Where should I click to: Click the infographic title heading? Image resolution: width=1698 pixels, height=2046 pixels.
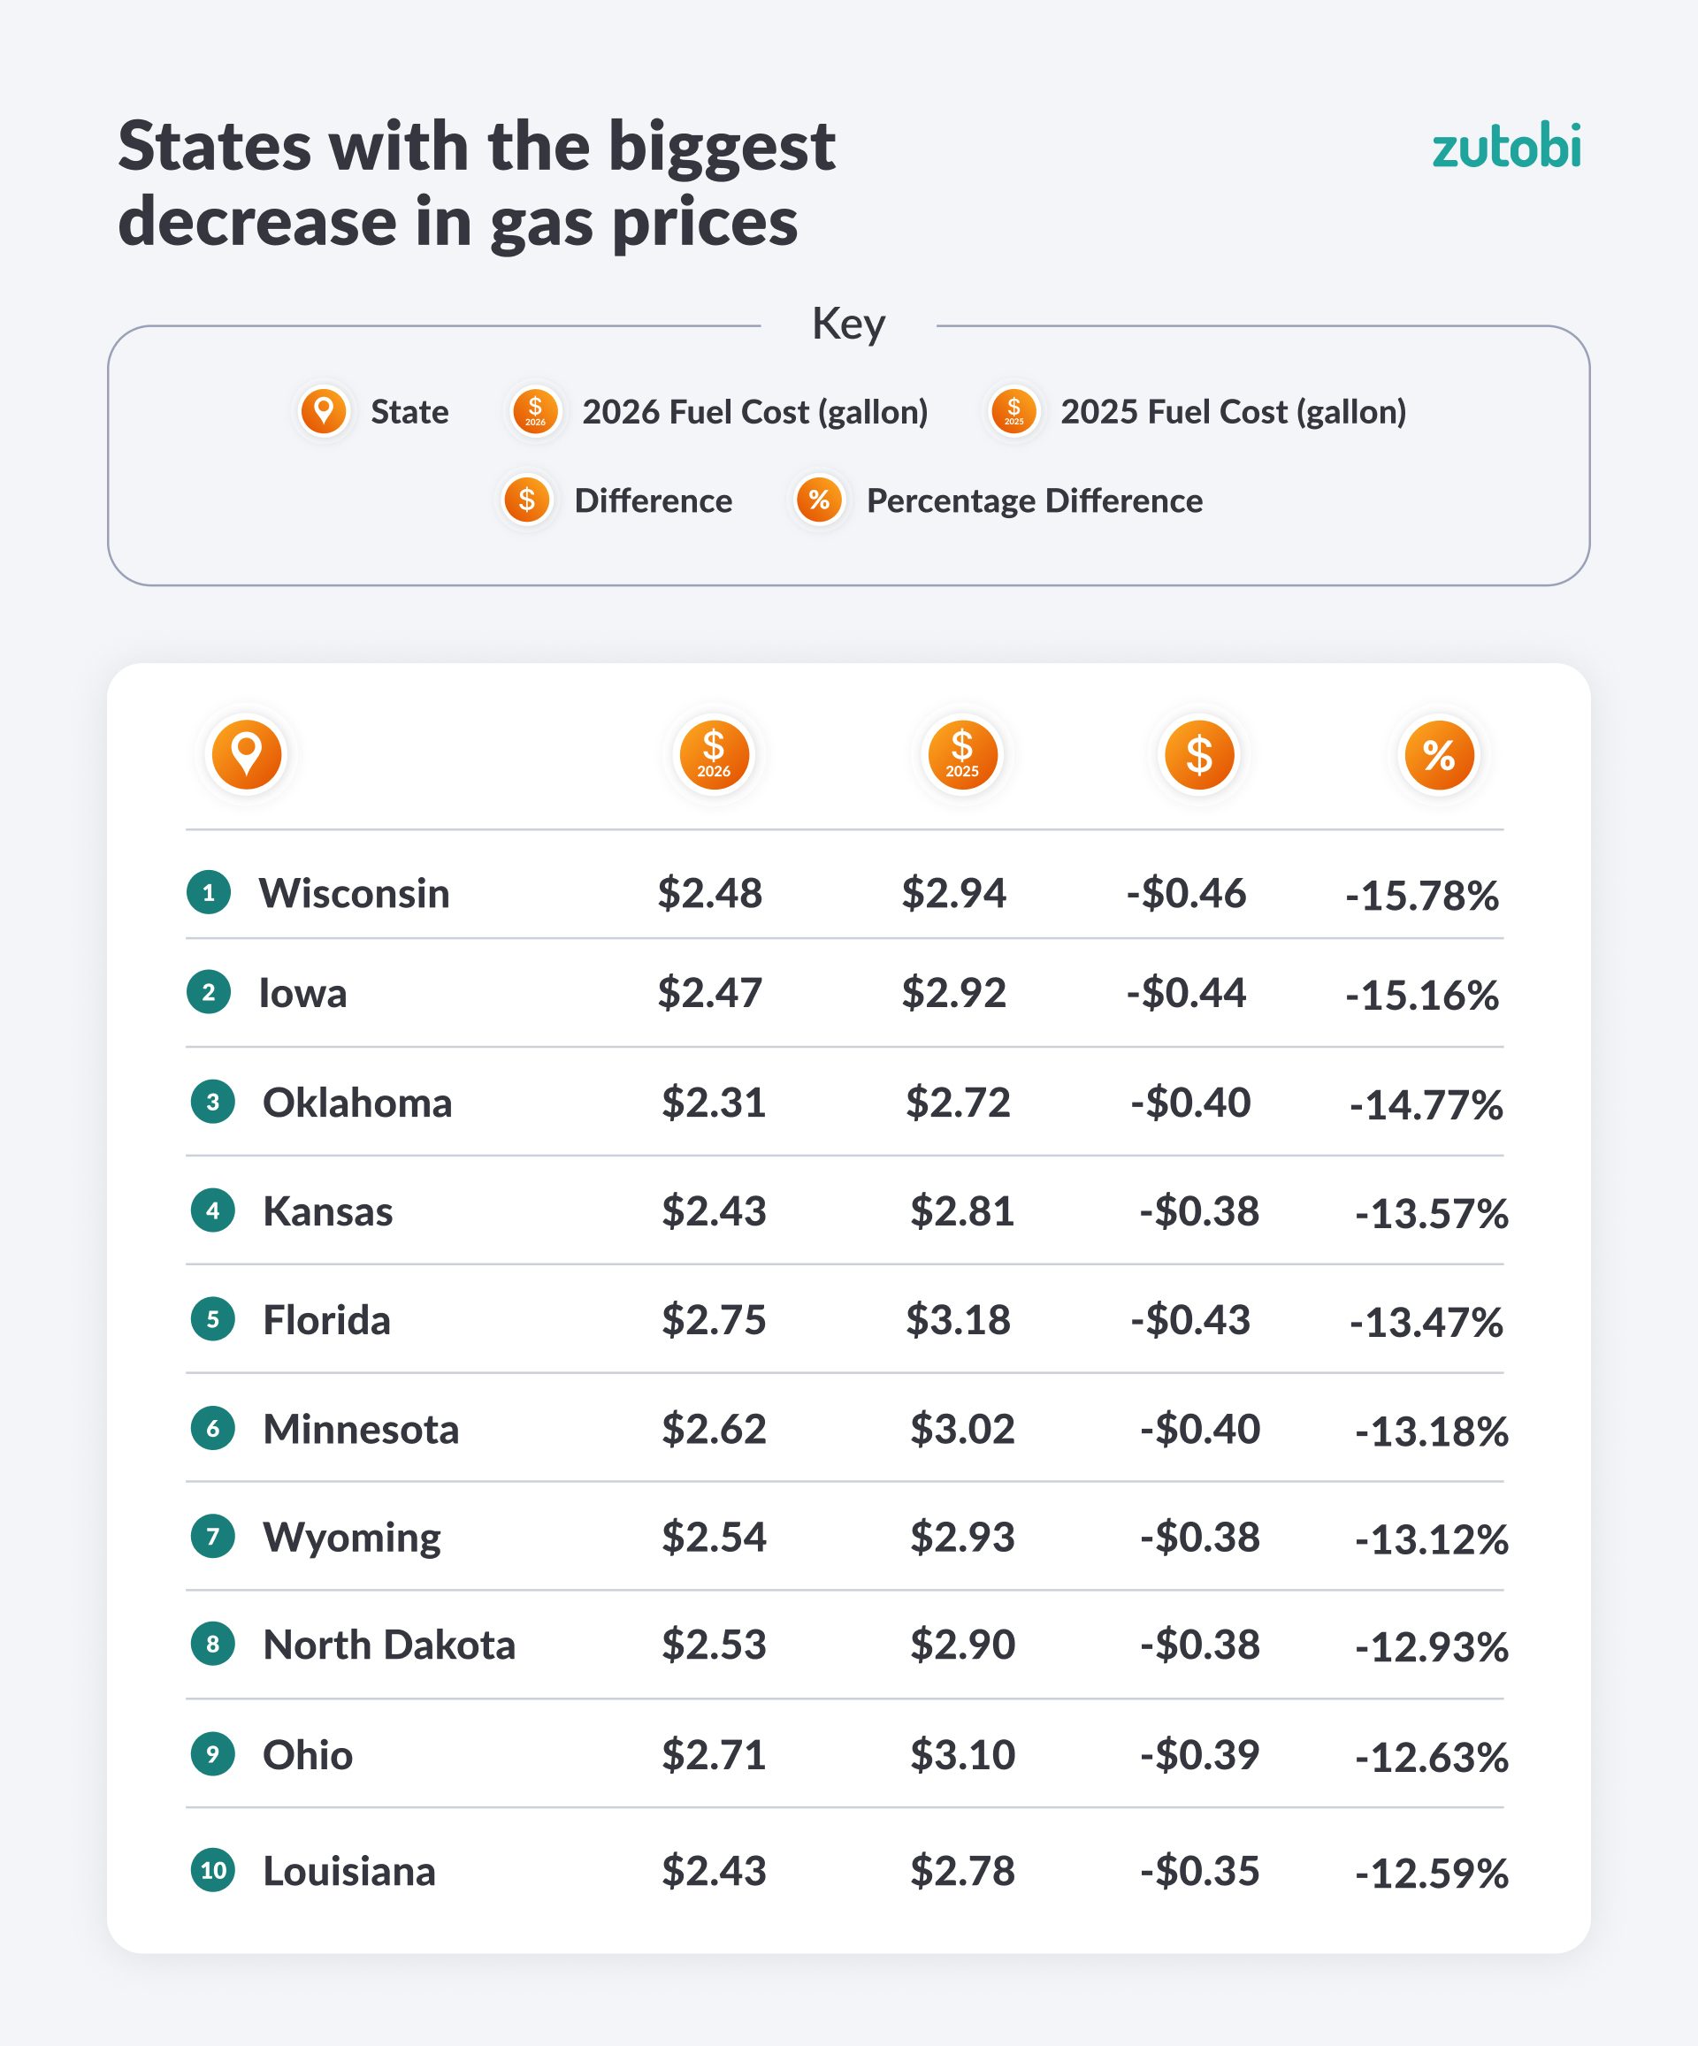[476, 183]
